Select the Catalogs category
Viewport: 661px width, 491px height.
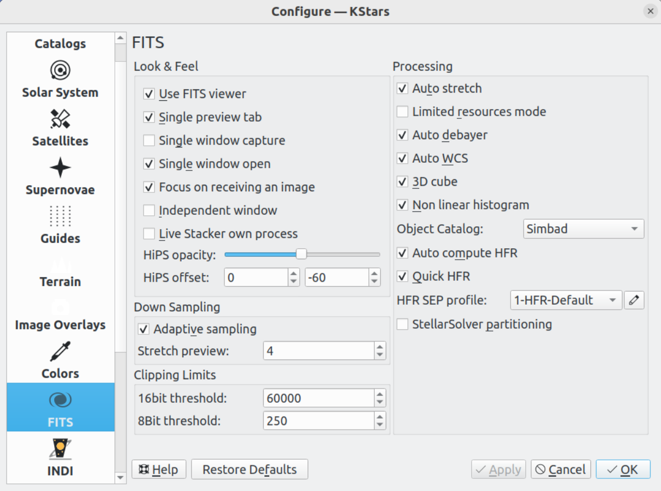60,44
